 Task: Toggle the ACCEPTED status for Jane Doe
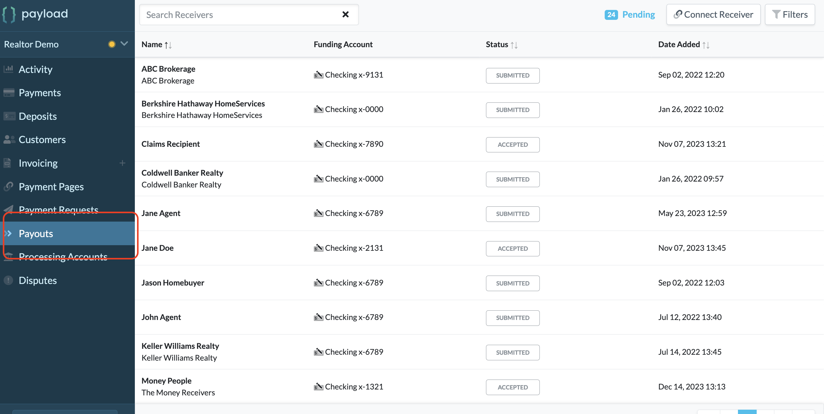tap(512, 249)
